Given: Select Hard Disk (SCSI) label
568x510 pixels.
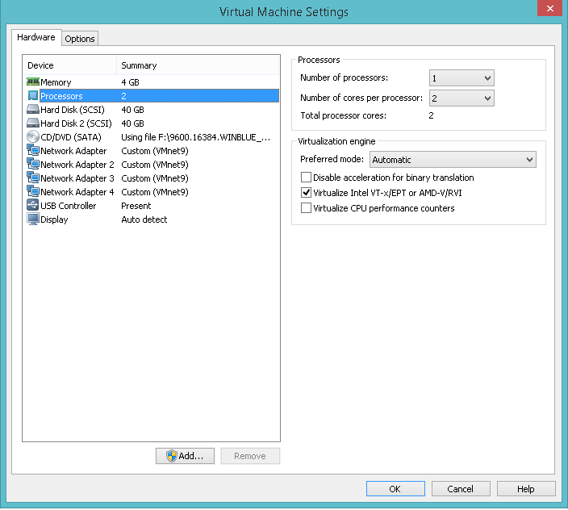Looking at the screenshot, I should [x=73, y=110].
